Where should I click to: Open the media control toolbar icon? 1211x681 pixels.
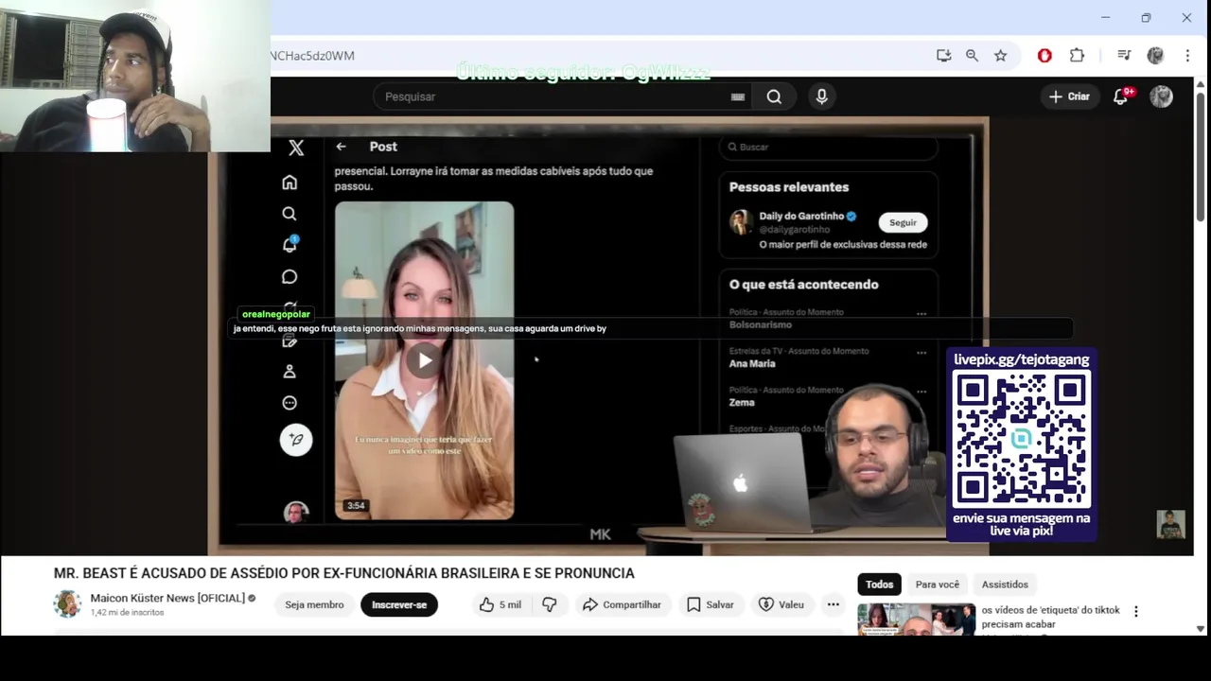[x=1124, y=56]
